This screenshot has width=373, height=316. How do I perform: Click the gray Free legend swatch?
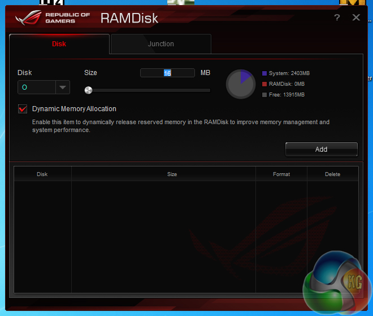tap(264, 95)
